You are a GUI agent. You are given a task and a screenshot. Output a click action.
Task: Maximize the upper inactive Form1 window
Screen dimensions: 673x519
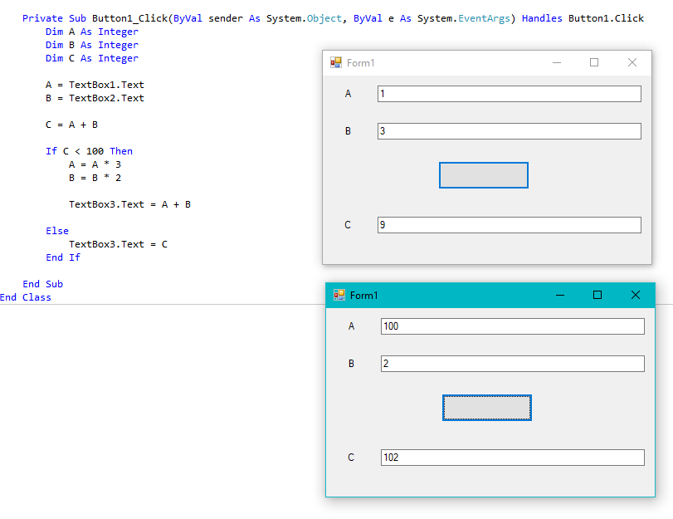pyautogui.click(x=594, y=63)
